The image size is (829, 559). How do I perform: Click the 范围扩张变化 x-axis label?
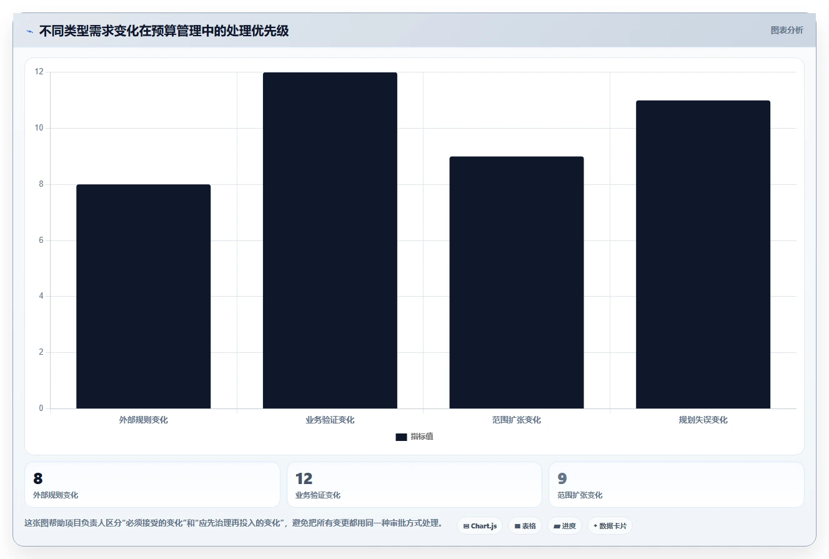point(517,420)
